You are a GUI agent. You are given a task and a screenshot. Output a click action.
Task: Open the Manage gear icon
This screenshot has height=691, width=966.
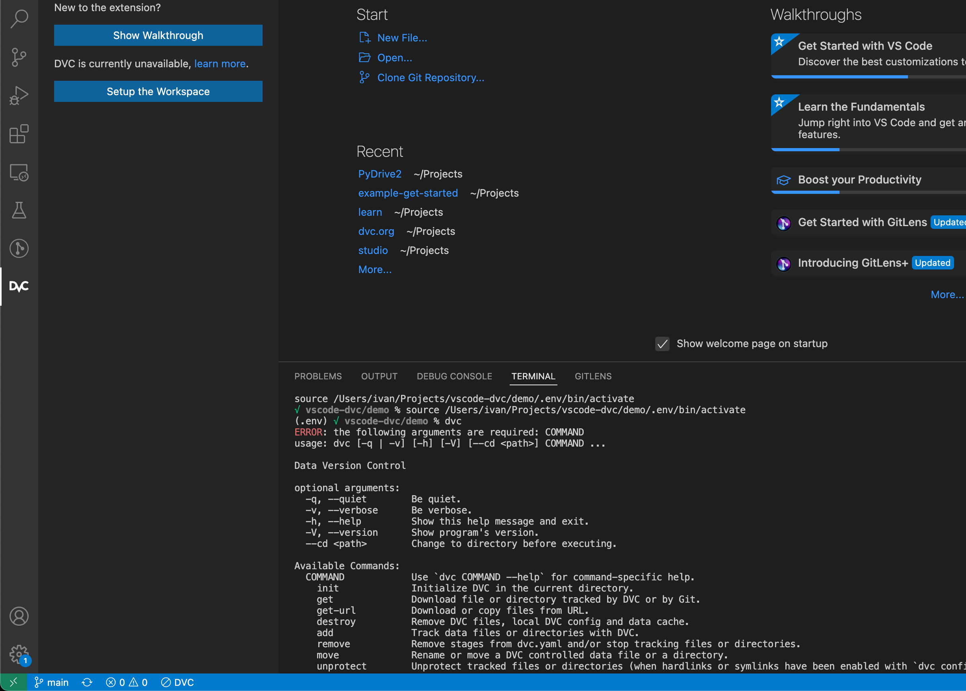click(x=19, y=654)
